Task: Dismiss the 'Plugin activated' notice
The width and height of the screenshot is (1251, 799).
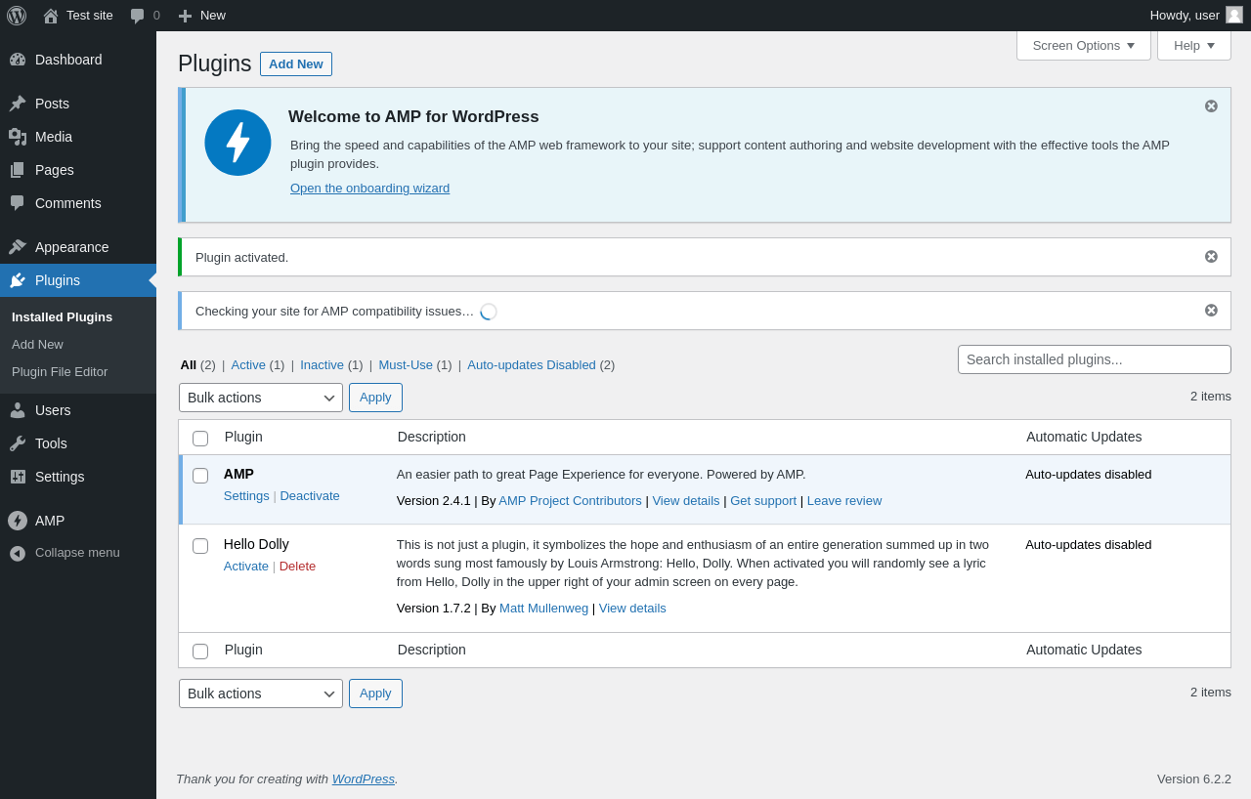Action: [1211, 257]
